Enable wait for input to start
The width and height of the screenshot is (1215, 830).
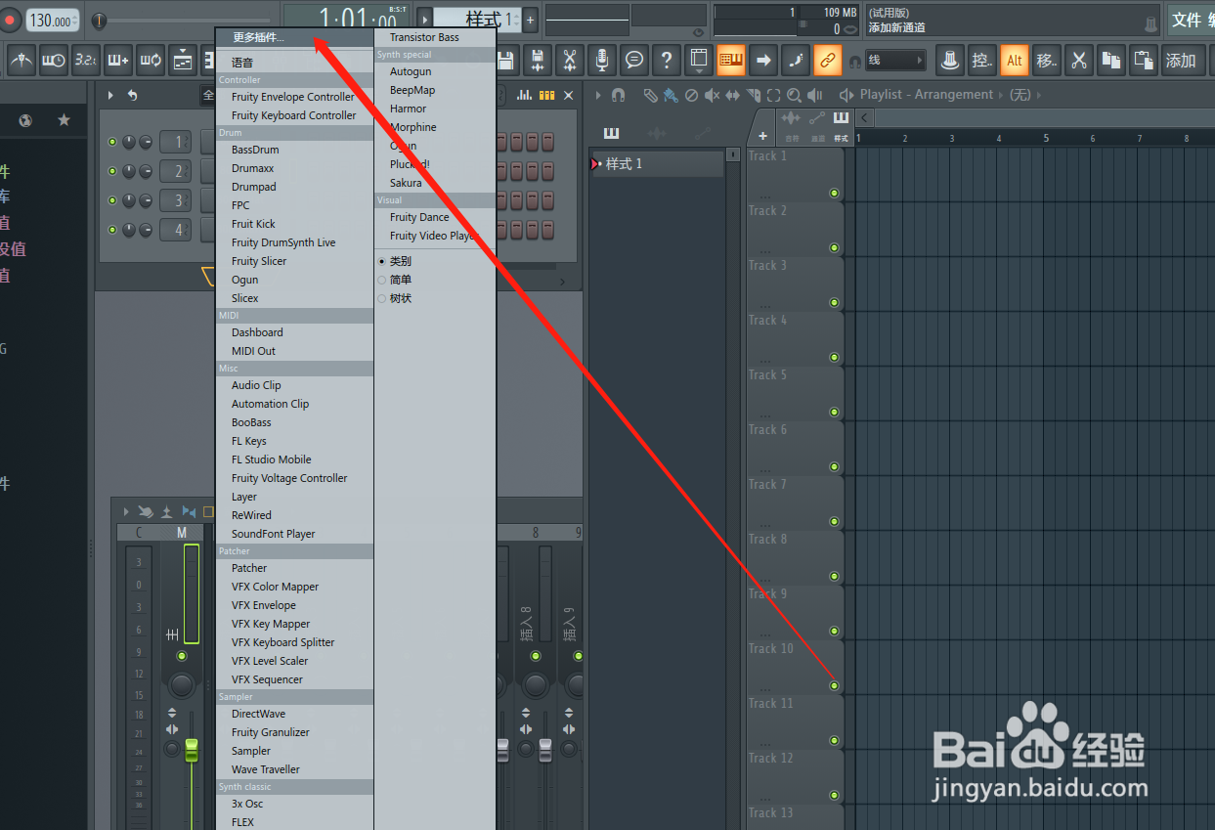pos(54,61)
